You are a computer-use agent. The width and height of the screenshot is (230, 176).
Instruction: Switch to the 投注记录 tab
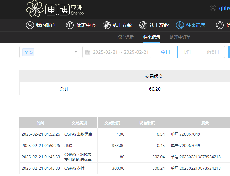point(125,37)
